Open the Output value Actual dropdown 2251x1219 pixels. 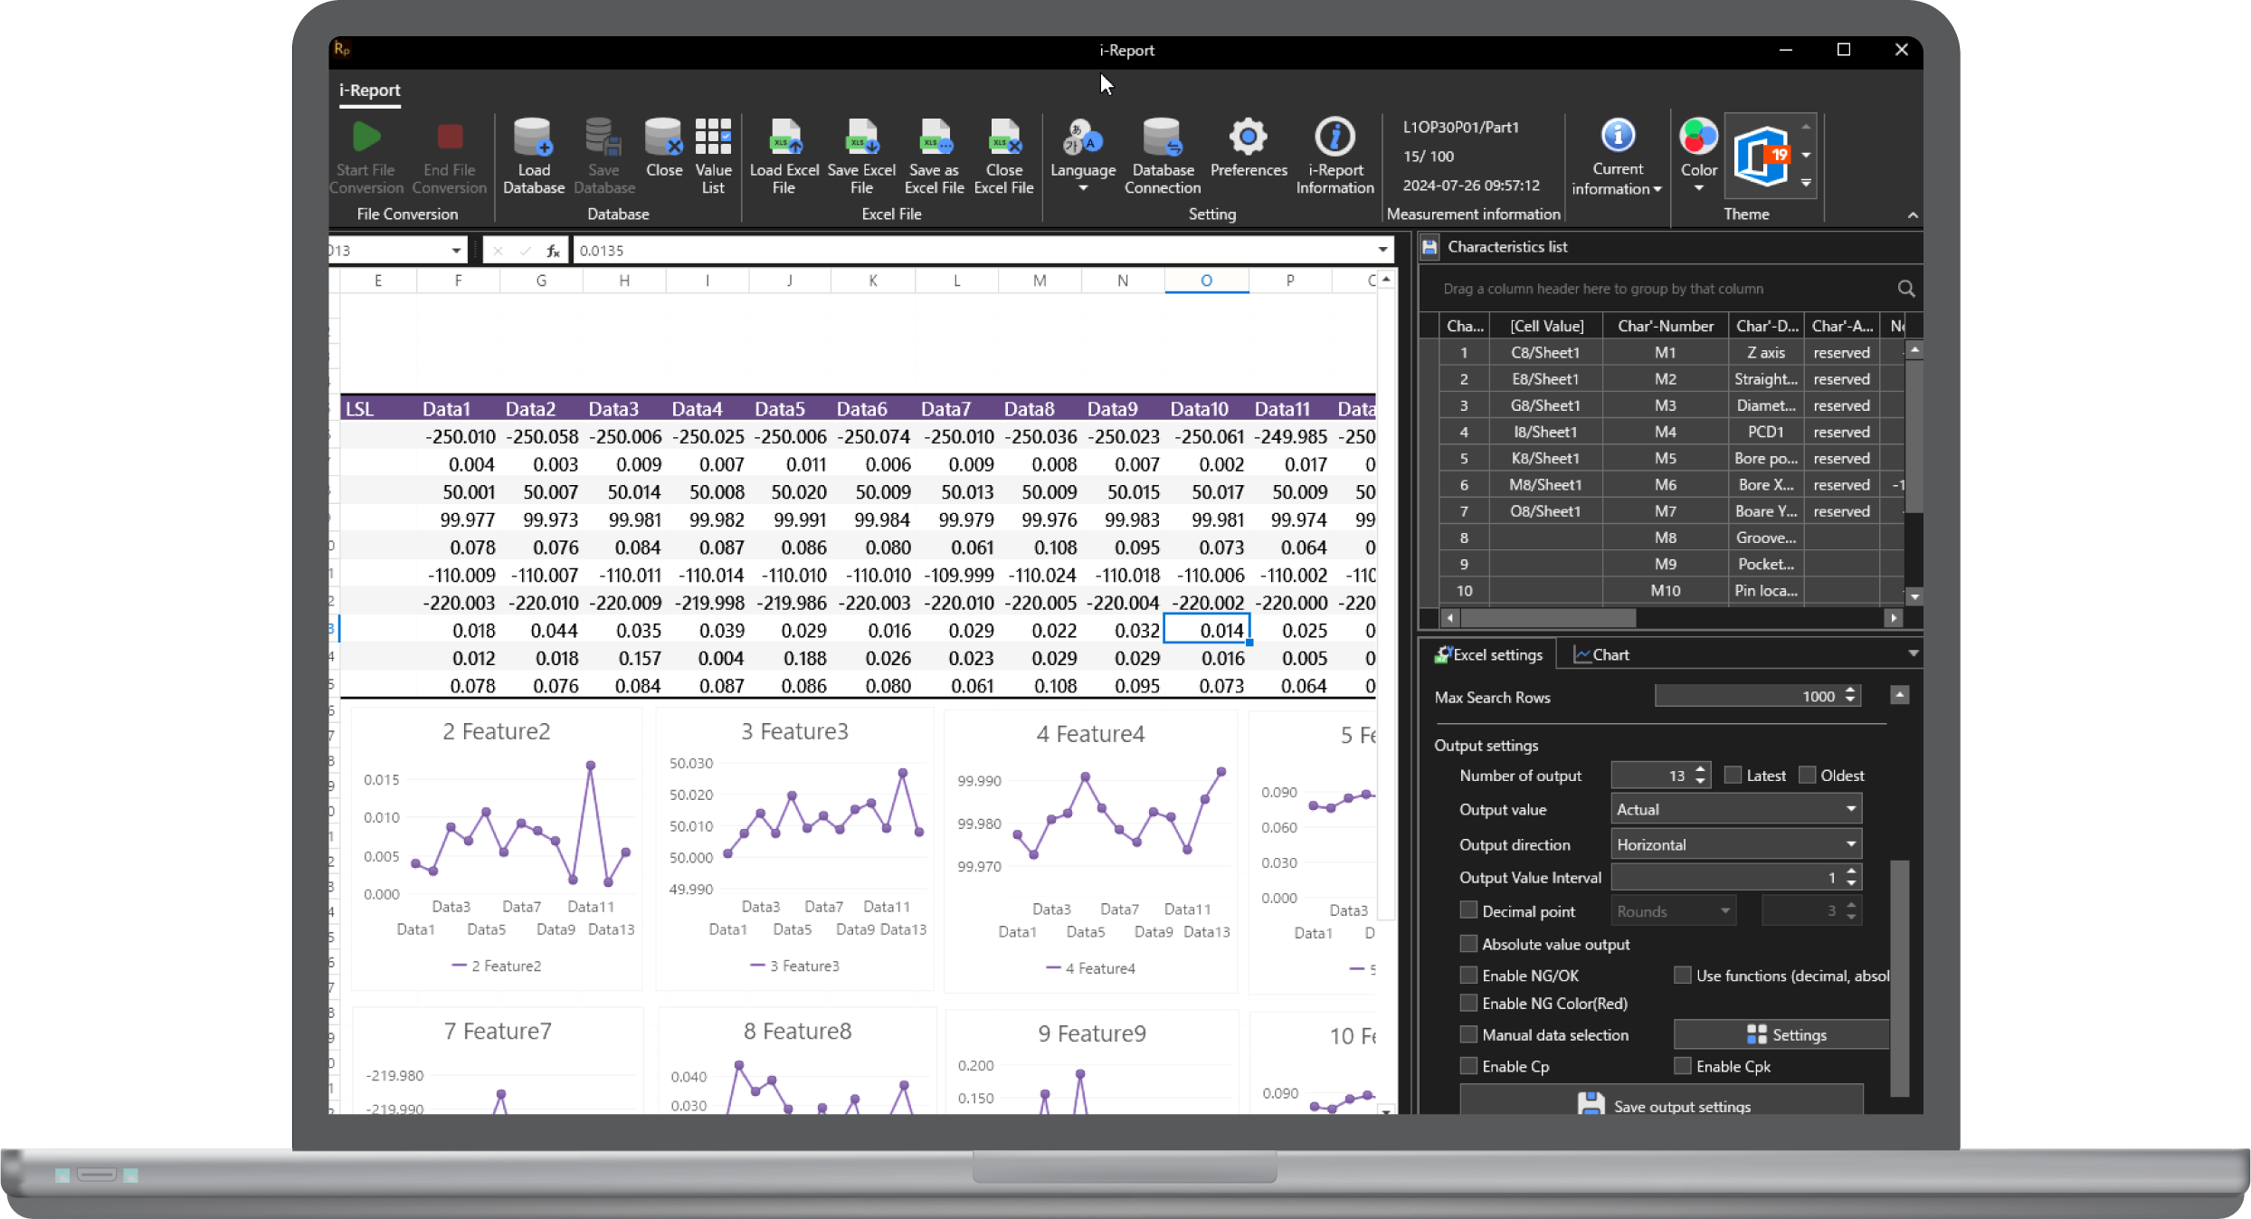click(1735, 809)
